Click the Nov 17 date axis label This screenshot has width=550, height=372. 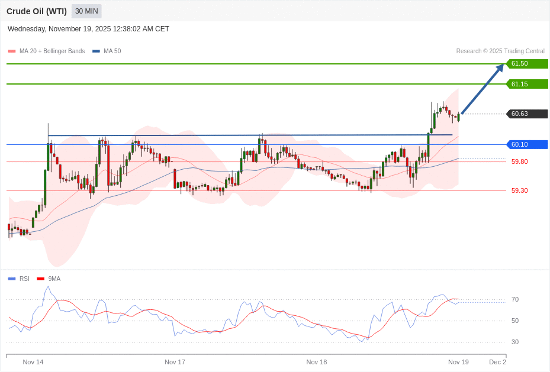(x=175, y=362)
